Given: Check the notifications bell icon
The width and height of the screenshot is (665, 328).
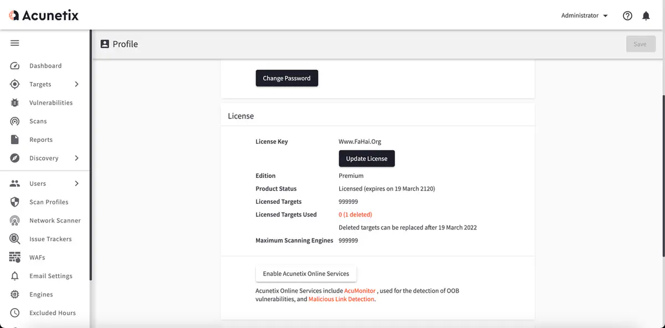Looking at the screenshot, I should 646,16.
